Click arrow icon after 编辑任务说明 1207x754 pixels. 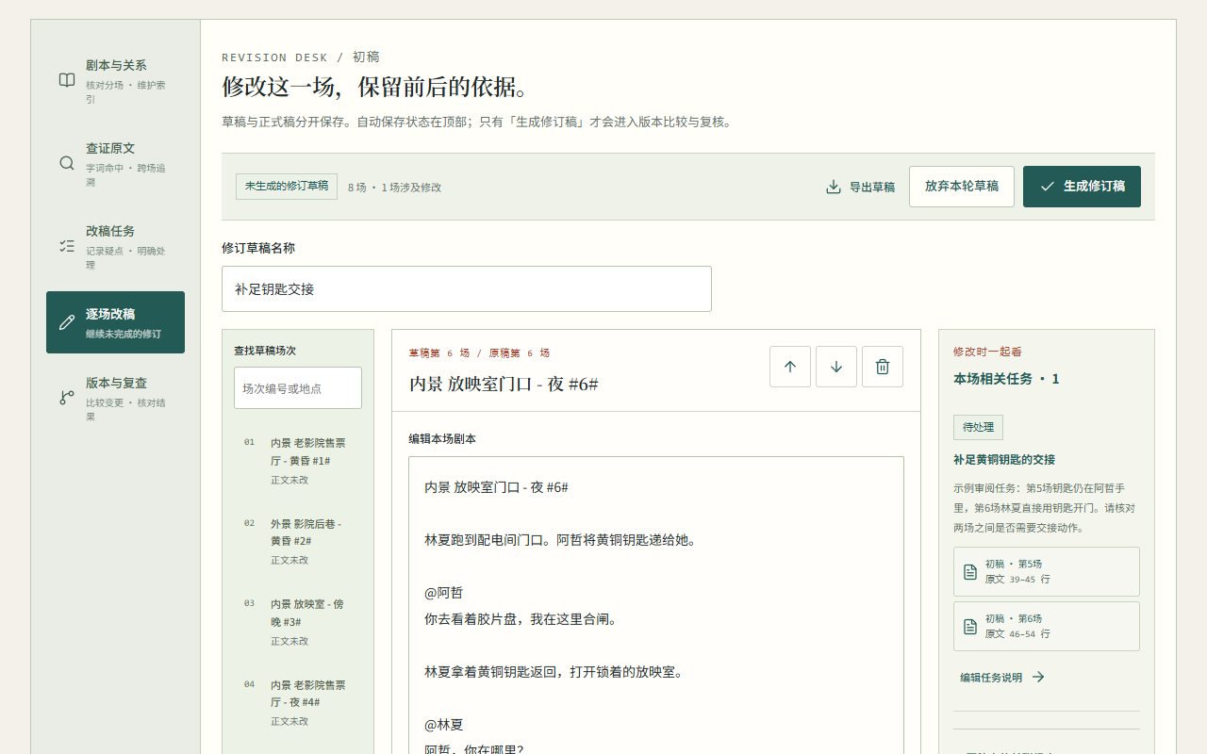(1038, 677)
